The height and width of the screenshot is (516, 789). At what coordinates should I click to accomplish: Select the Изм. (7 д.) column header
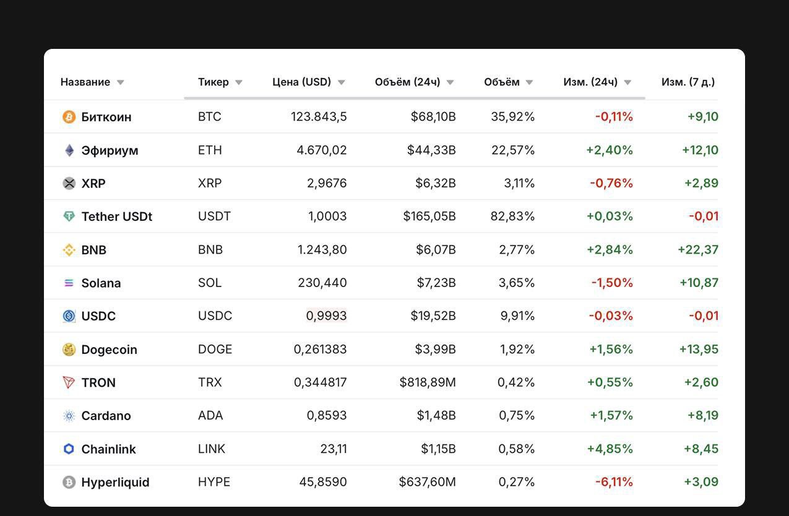tap(688, 82)
